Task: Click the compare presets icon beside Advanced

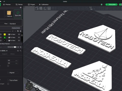Action: click(x=21, y=47)
